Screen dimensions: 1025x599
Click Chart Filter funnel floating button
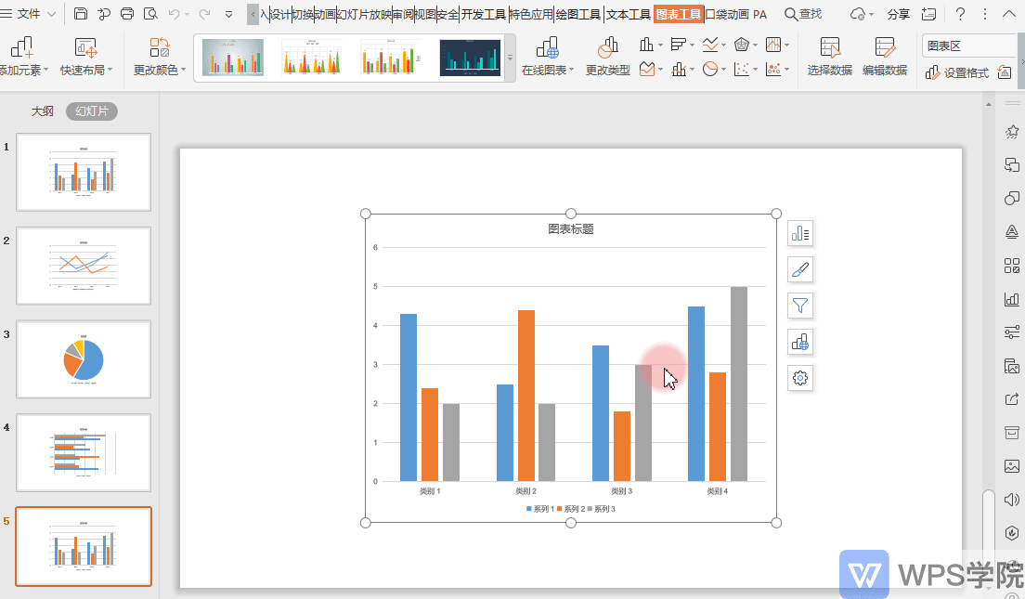click(800, 306)
